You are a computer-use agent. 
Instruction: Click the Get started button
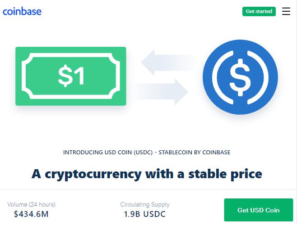(x=259, y=11)
